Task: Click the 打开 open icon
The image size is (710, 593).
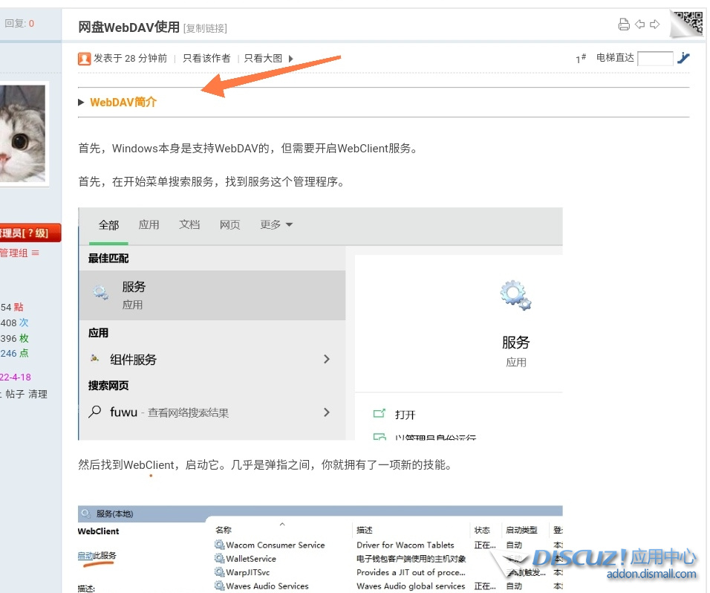Action: [379, 414]
